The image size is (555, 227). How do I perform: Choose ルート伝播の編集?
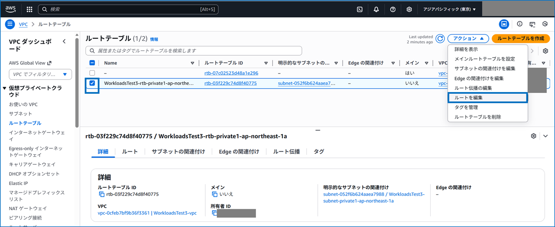488,88
